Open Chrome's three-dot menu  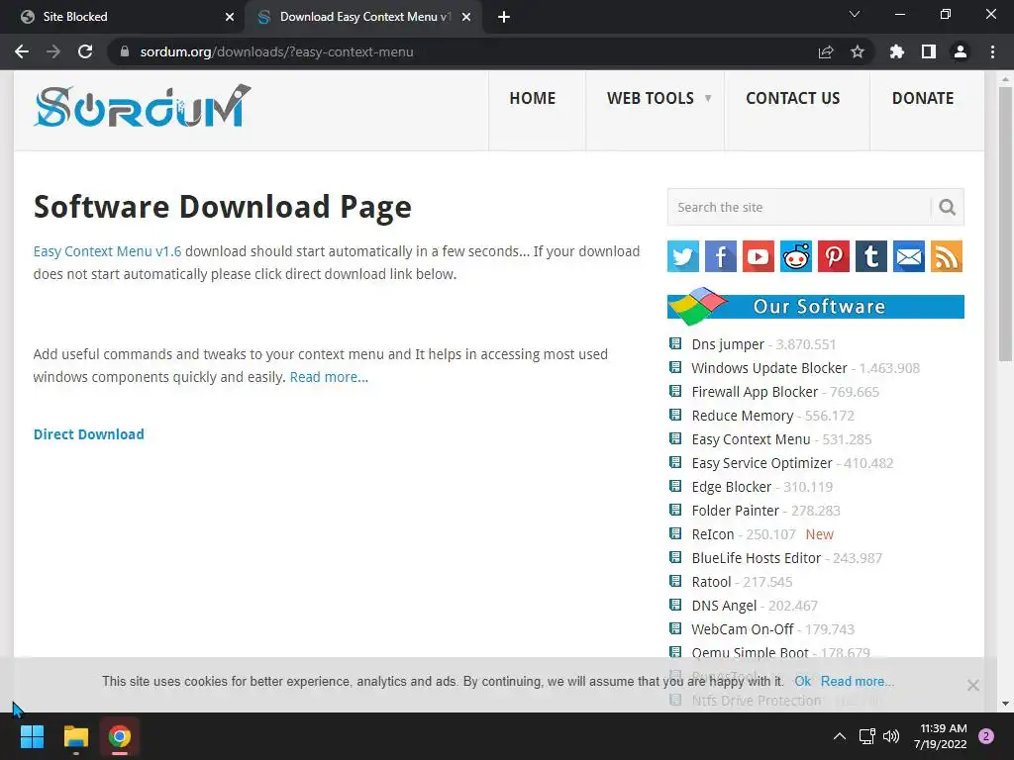pos(992,51)
